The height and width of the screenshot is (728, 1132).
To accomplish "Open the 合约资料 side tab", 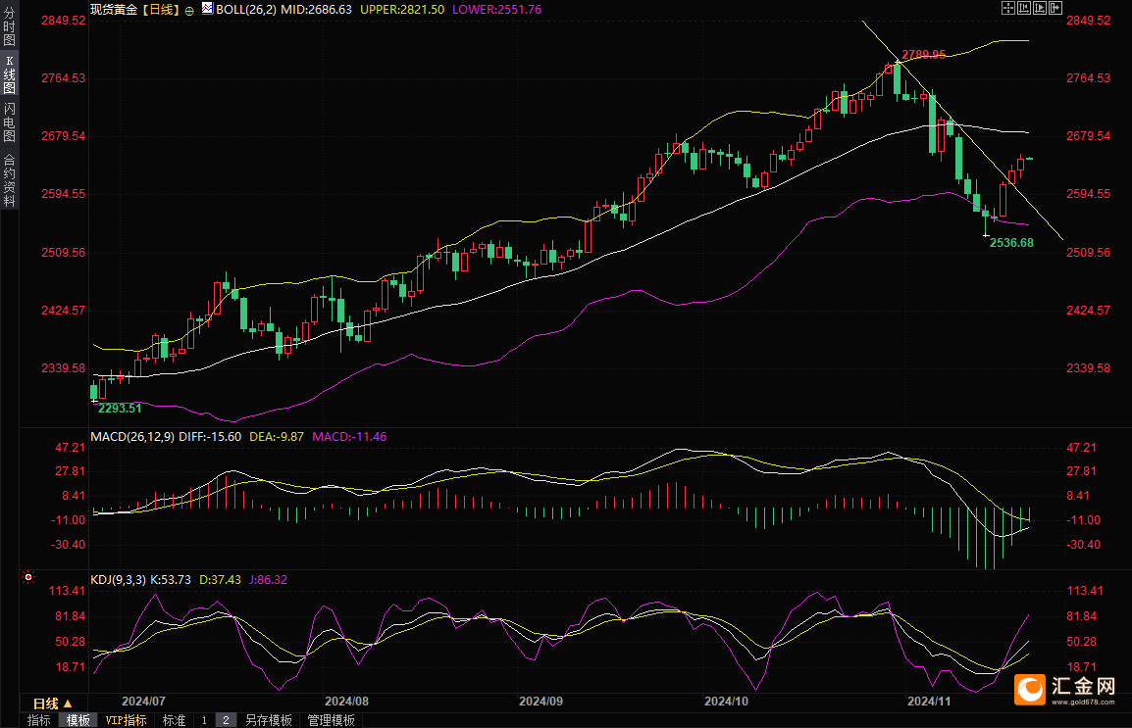I will point(10,180).
